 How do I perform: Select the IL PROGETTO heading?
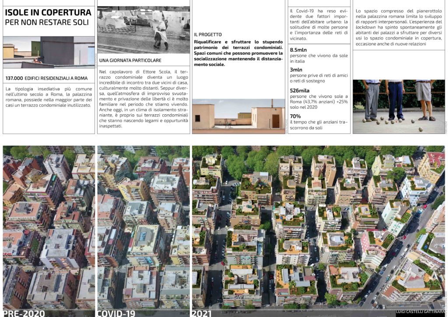point(208,35)
